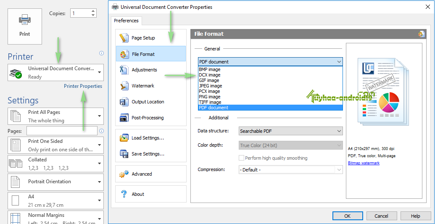Open Post-Processing section
Image resolution: width=435 pixels, height=224 pixels.
tap(151, 118)
